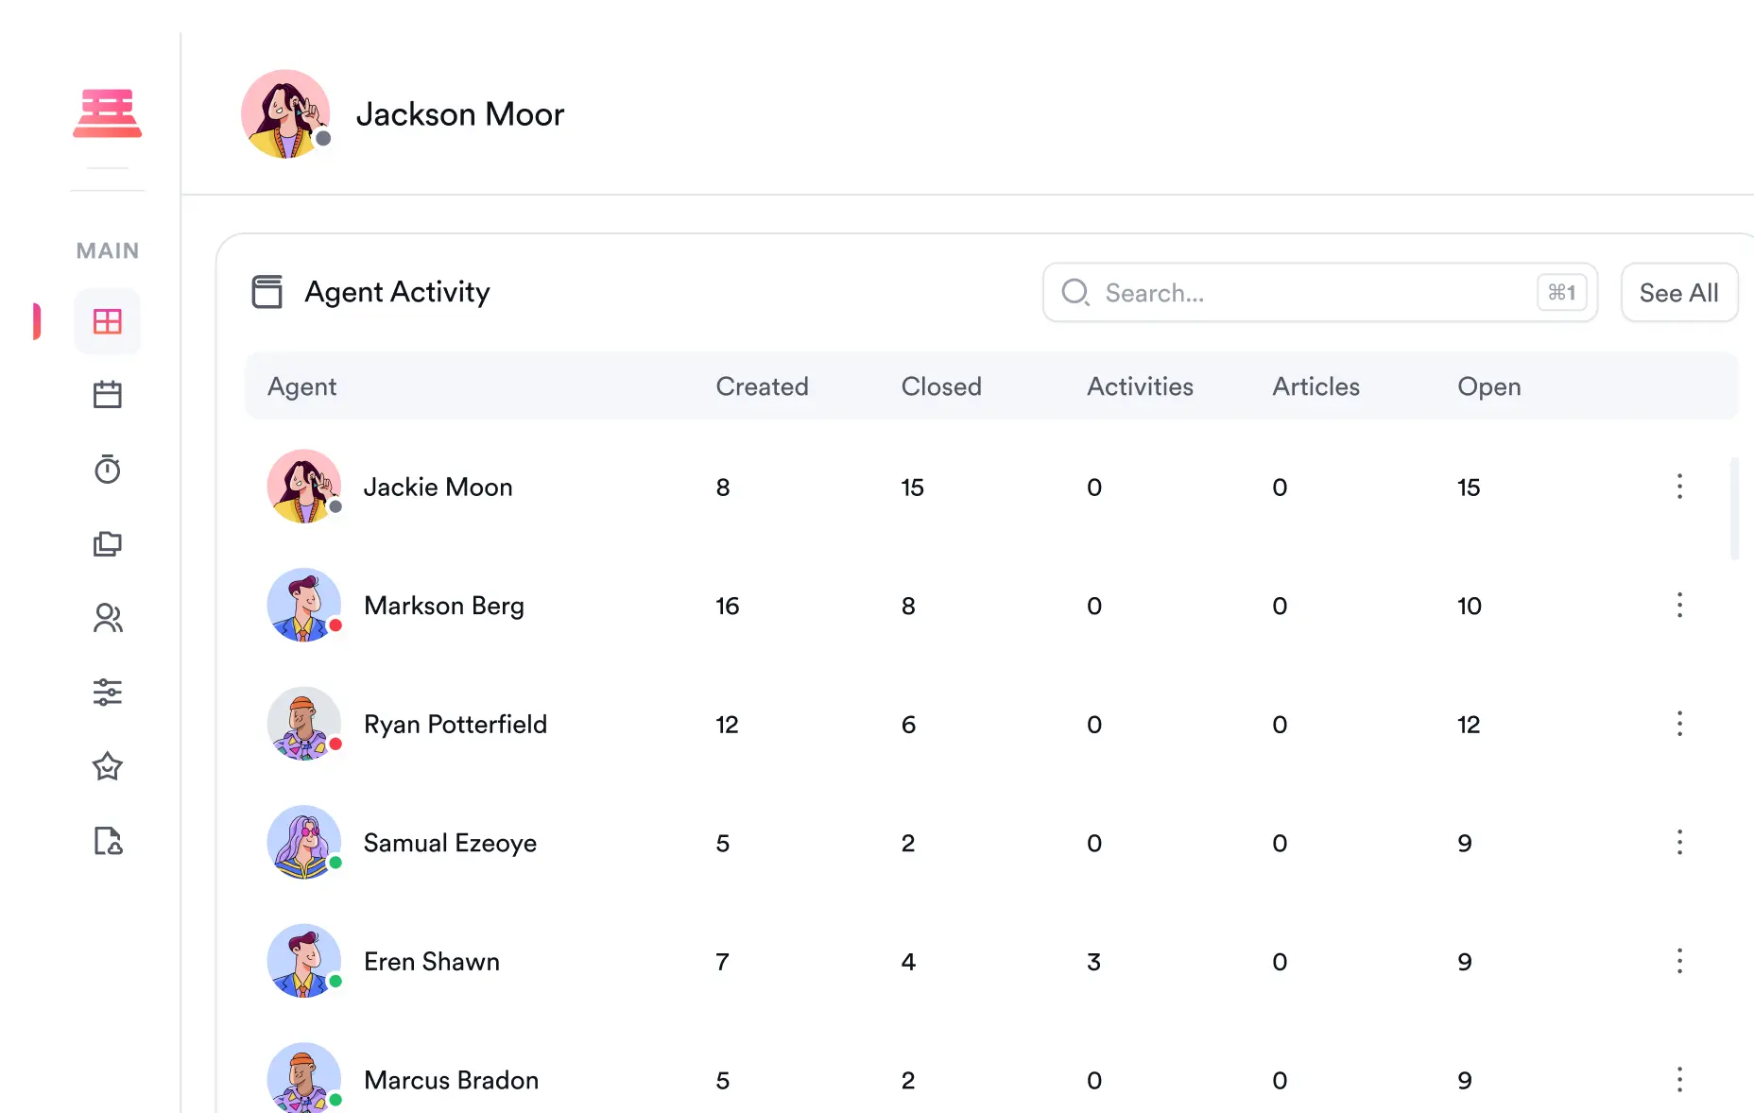
Task: Open the more options menu for Jackie Moon
Action: pyautogui.click(x=1679, y=487)
